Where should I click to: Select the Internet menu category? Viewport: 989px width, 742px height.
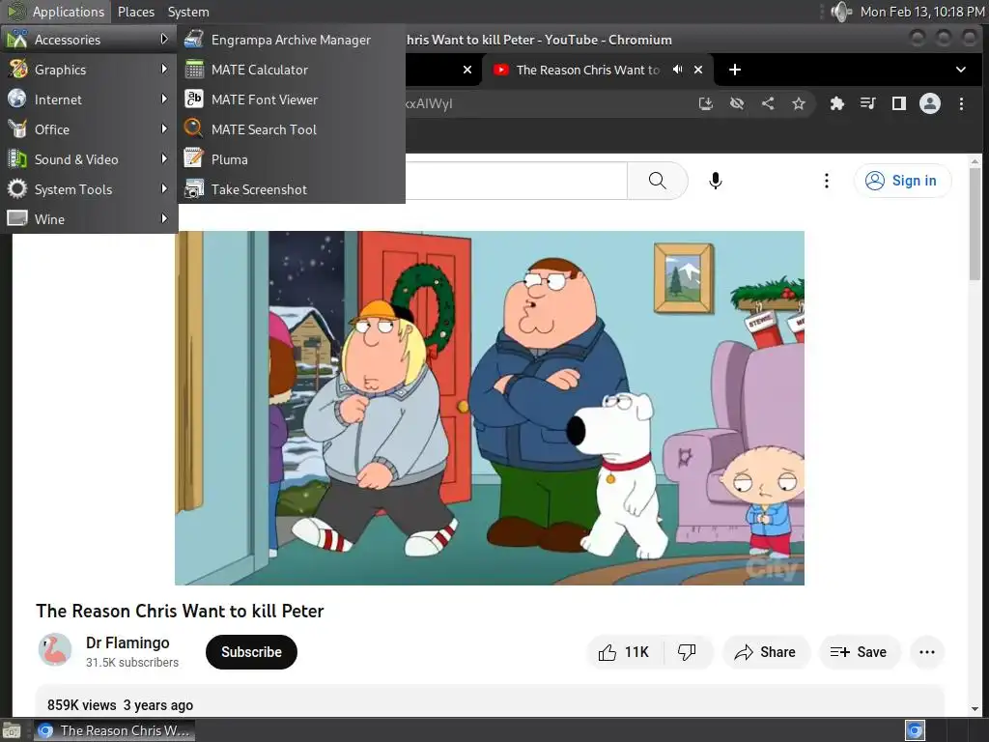click(x=88, y=100)
